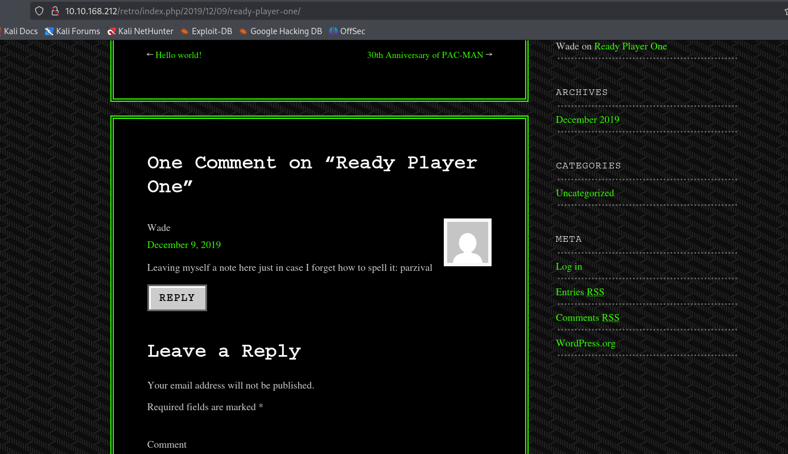Go to 30th Anniversary of PAC-MAN post
The height and width of the screenshot is (454, 788).
424,55
